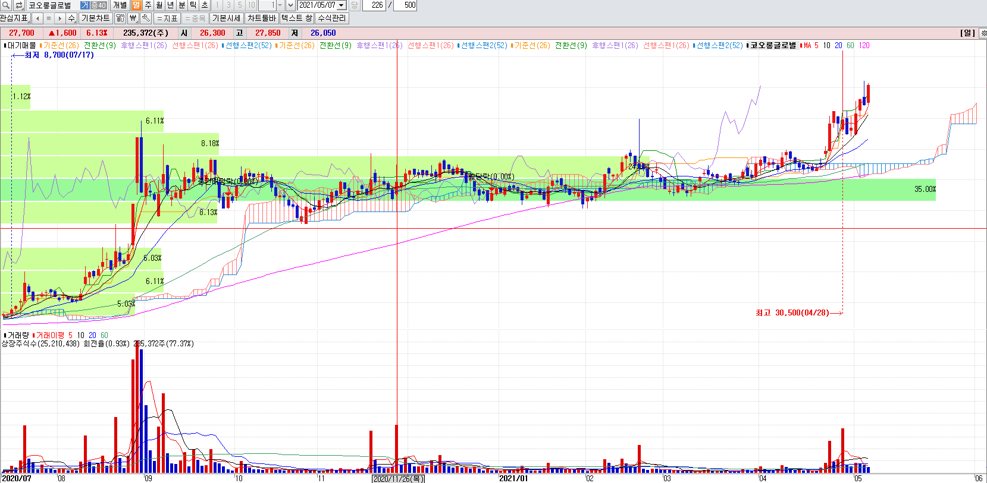The width and height of the screenshot is (987, 483).
Task: Open the wrench configuration icon
Action: tap(146, 18)
